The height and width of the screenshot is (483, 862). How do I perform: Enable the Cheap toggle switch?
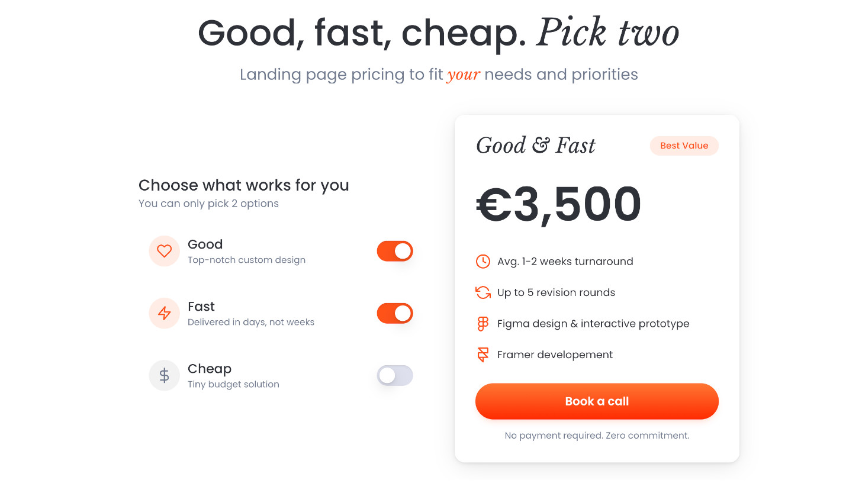[395, 375]
